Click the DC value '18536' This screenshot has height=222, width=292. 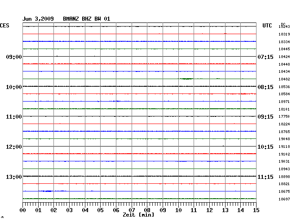click(284, 87)
